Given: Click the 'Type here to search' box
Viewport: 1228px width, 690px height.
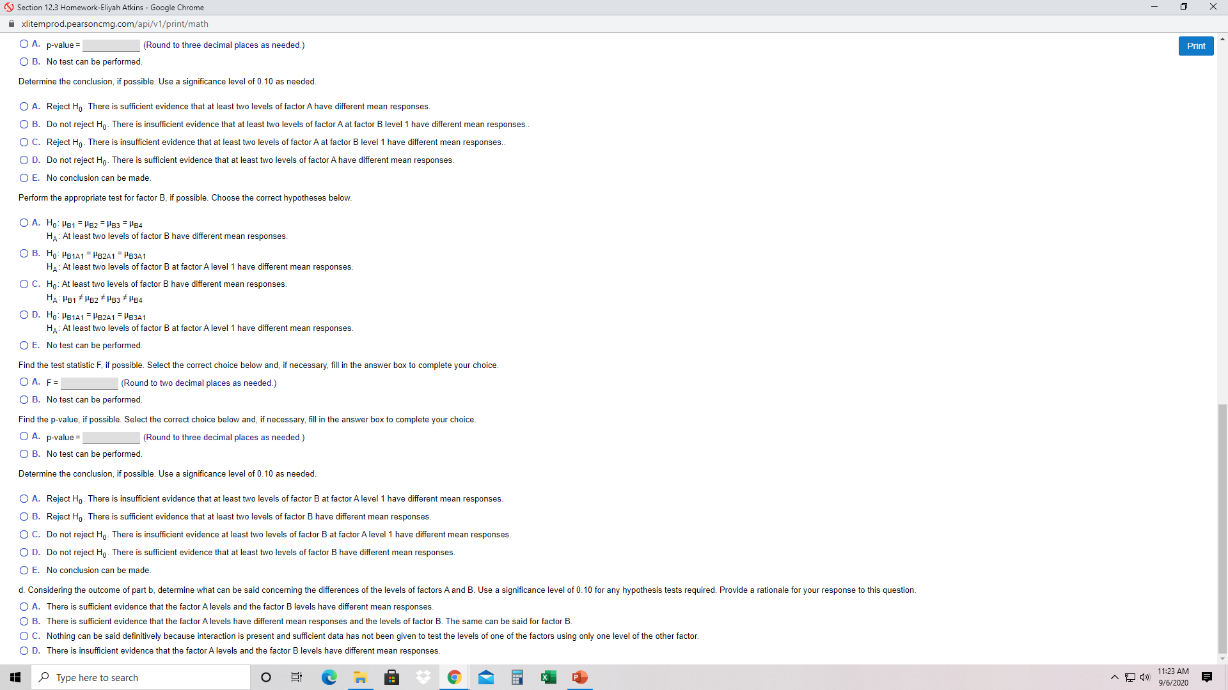Looking at the screenshot, I should pos(141,677).
